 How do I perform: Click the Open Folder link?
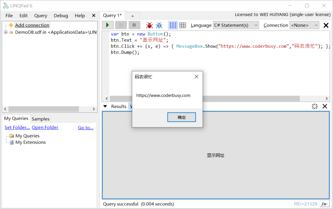point(45,127)
